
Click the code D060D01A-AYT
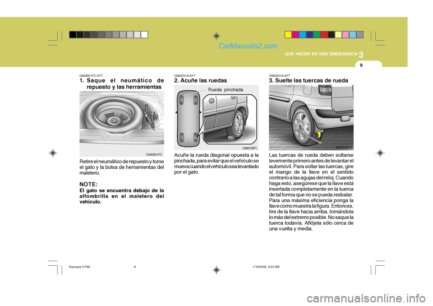280,75
